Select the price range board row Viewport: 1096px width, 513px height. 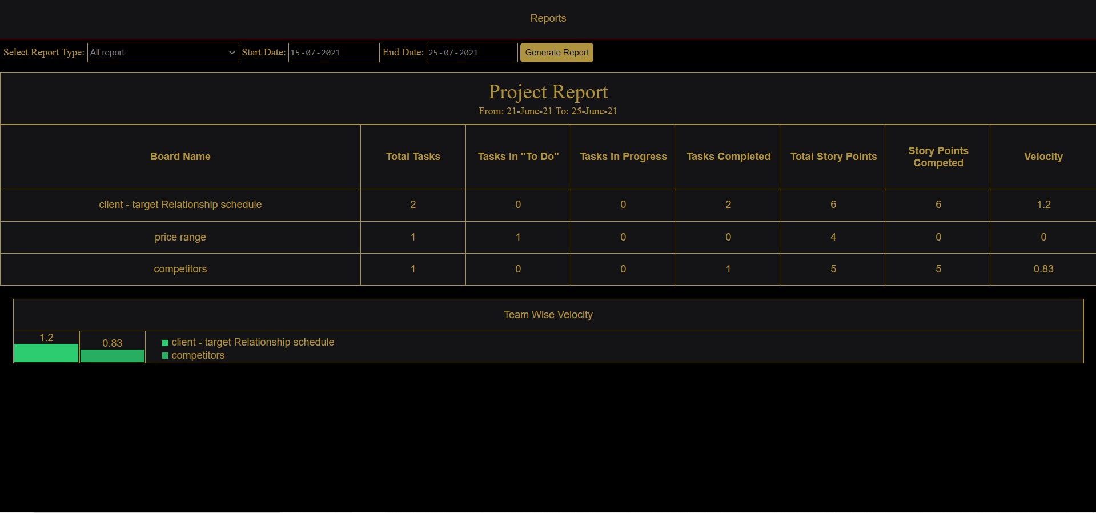point(180,237)
